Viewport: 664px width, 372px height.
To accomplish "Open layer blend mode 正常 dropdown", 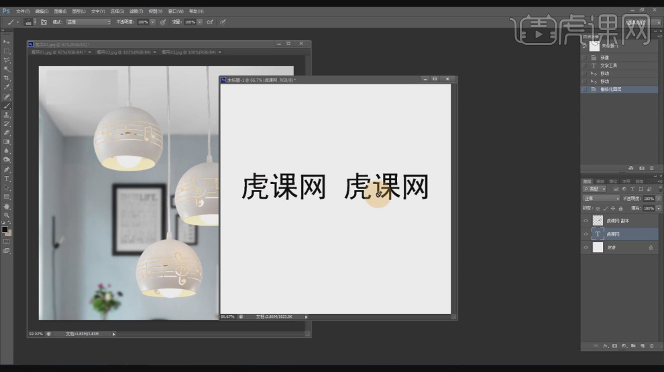I will pos(602,199).
